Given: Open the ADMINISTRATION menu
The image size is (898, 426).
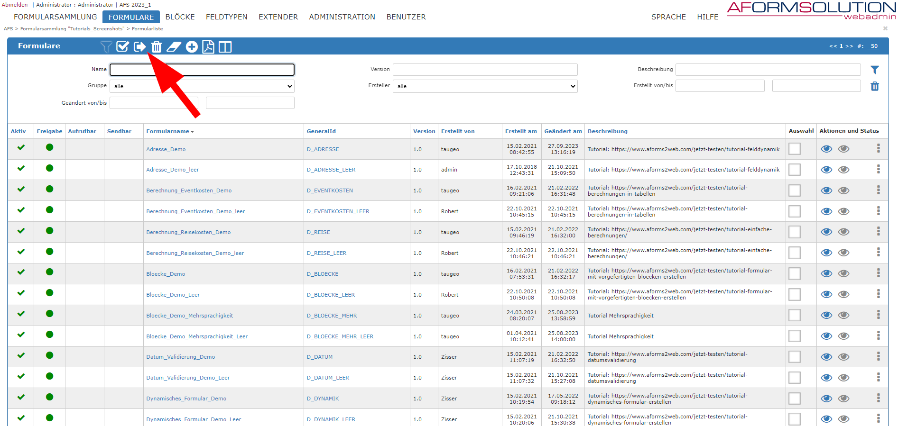Looking at the screenshot, I should click(x=342, y=17).
